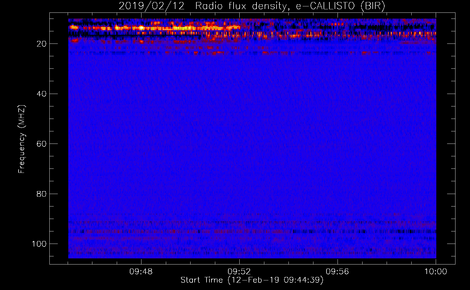Click the '20' frequency tick label
The height and width of the screenshot is (290, 470).
coord(42,44)
